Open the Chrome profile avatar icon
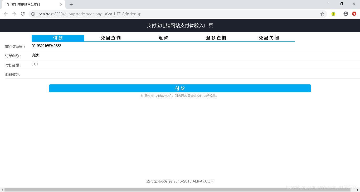This screenshot has height=192, width=360. tap(346, 14)
